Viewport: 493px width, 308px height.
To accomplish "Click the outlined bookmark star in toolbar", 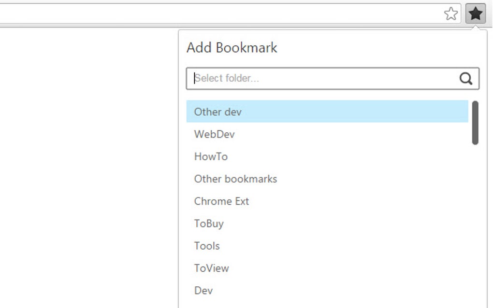I will [x=451, y=13].
